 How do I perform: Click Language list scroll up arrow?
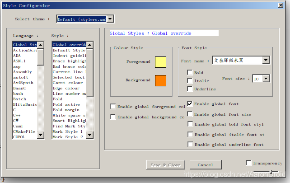pos(41,45)
